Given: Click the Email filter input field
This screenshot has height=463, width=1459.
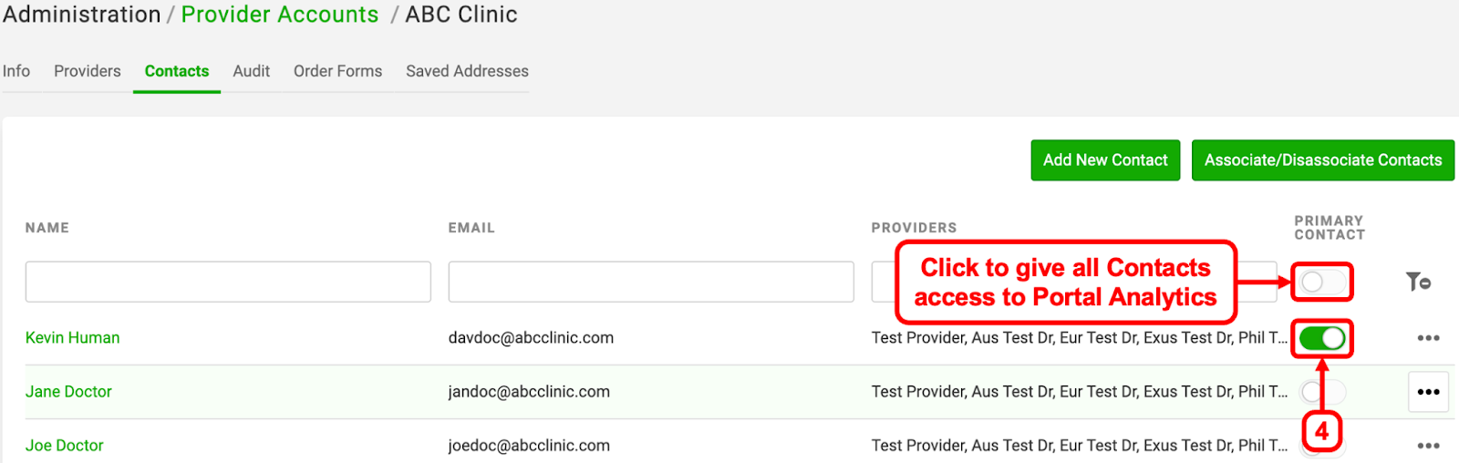Looking at the screenshot, I should pyautogui.click(x=651, y=282).
